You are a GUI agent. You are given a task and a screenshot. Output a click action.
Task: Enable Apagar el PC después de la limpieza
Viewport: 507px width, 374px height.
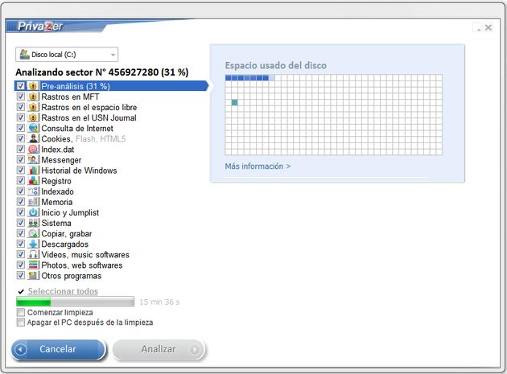coord(21,323)
